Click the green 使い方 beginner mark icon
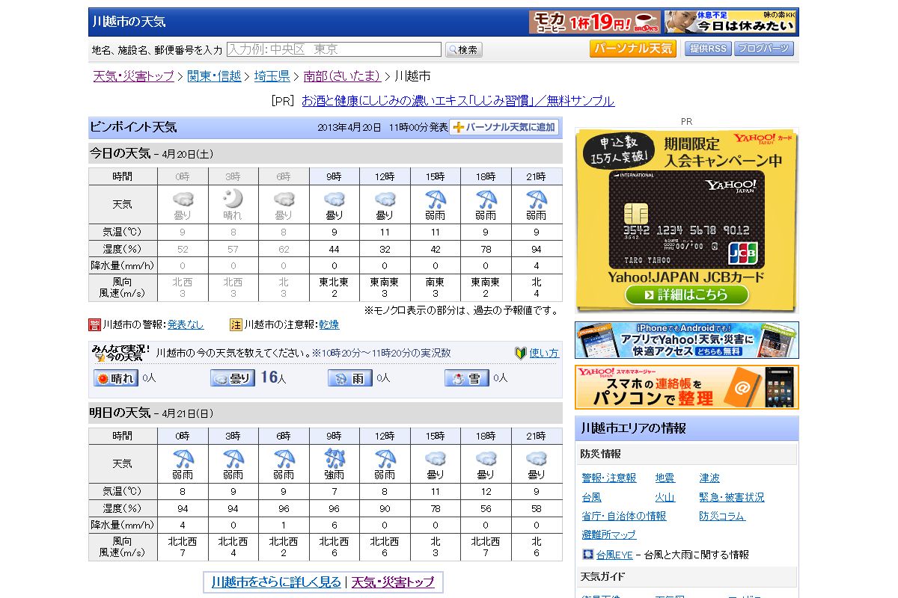Image resolution: width=898 pixels, height=598 pixels. pyautogui.click(x=520, y=353)
